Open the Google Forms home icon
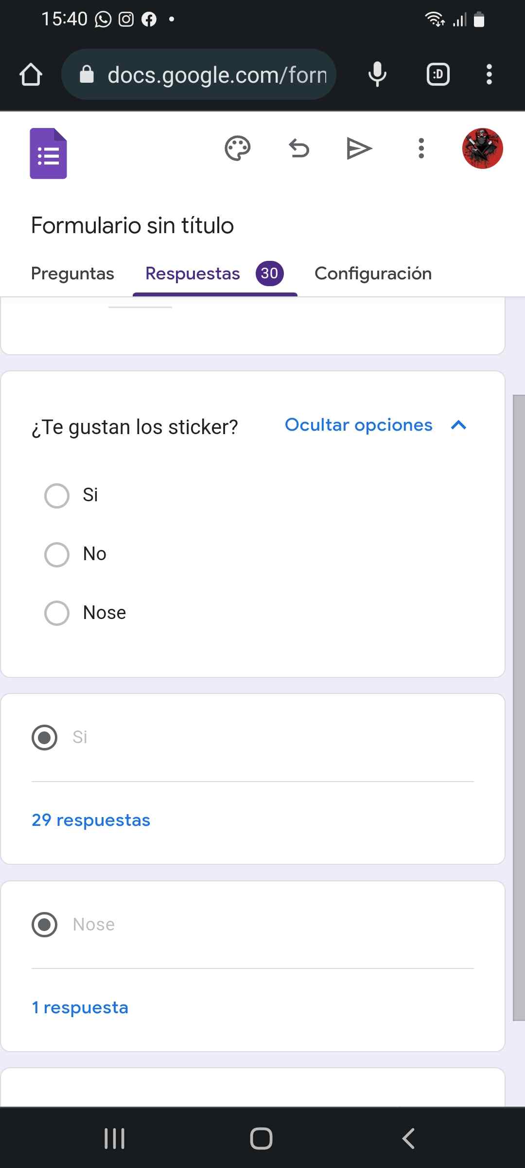 (x=48, y=153)
